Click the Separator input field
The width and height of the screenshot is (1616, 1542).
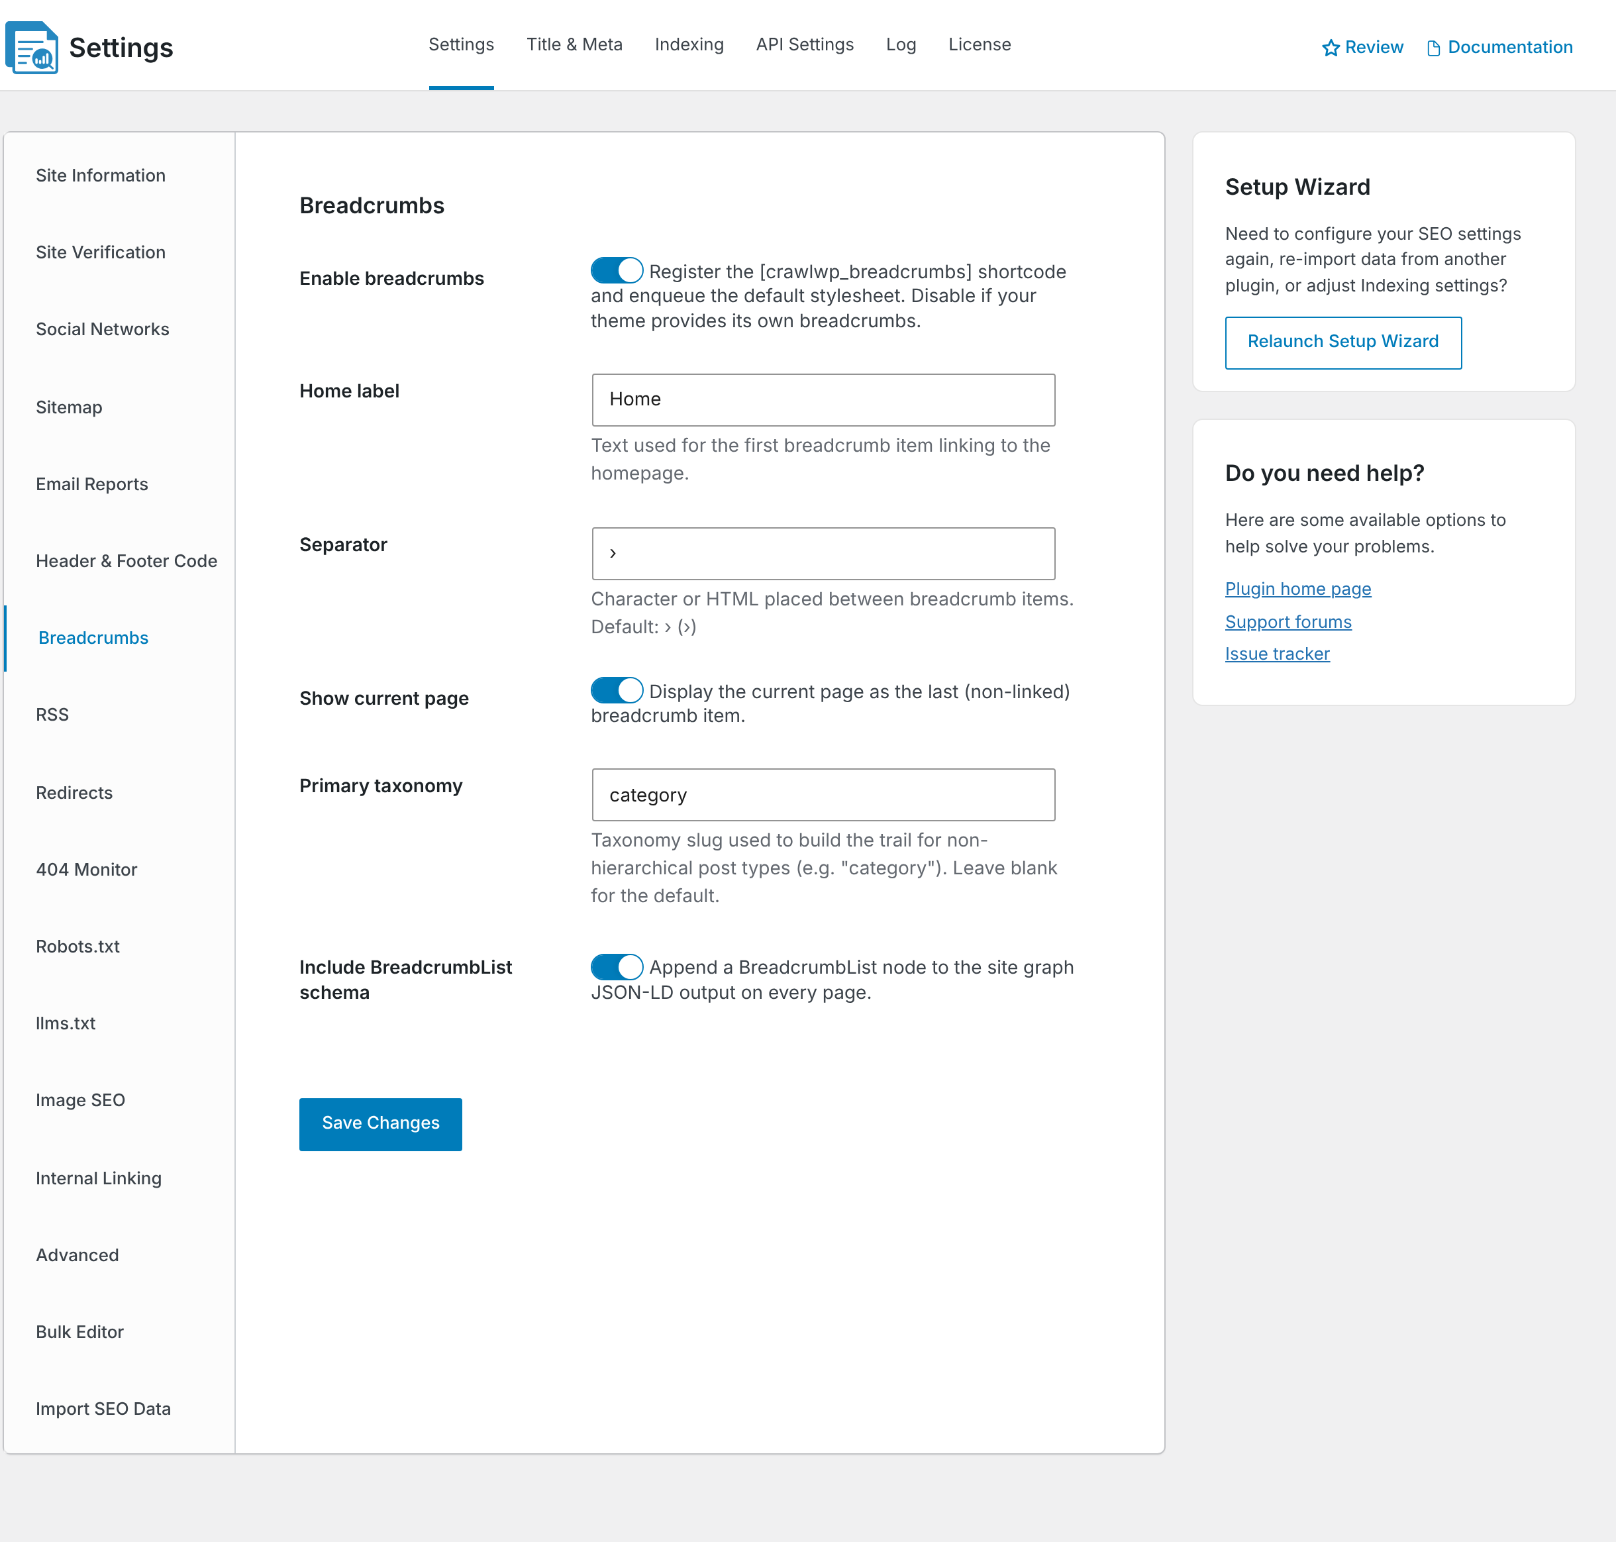tap(823, 553)
